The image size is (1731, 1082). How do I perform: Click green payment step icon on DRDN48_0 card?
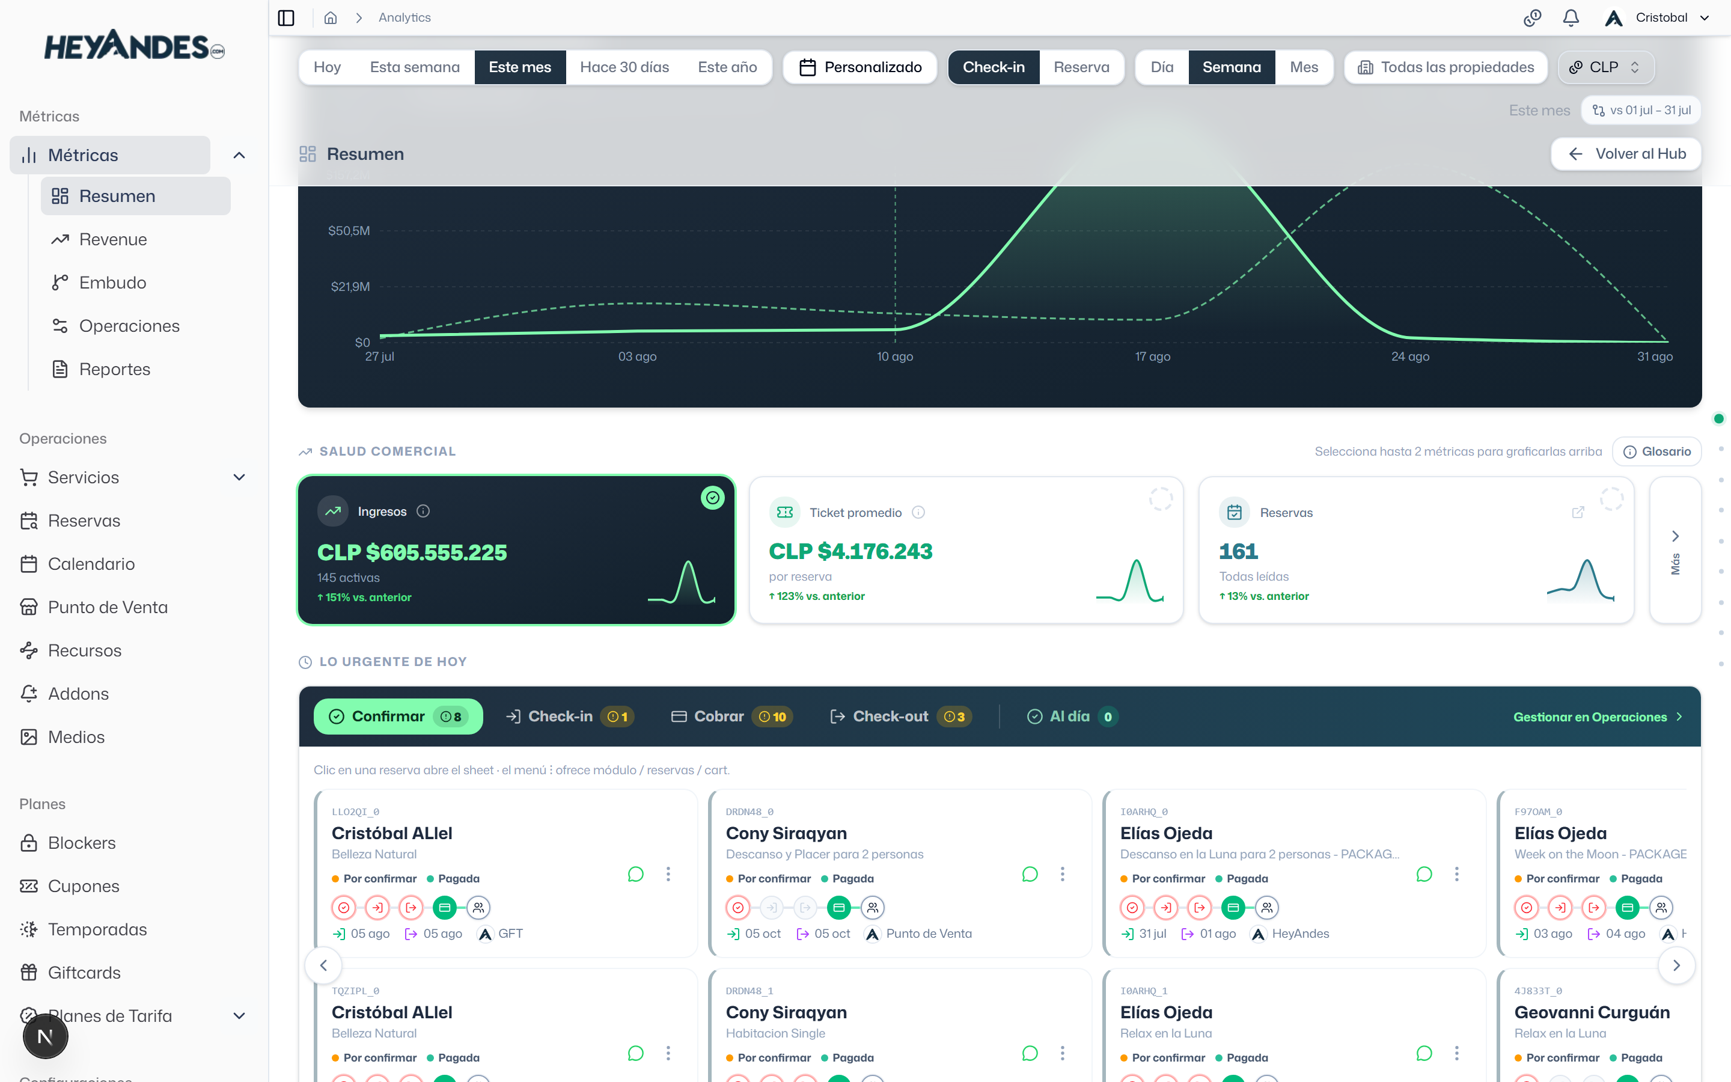[x=839, y=908]
